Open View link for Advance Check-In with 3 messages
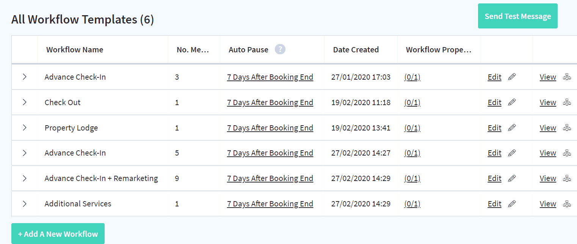The width and height of the screenshot is (577, 244). pos(548,77)
